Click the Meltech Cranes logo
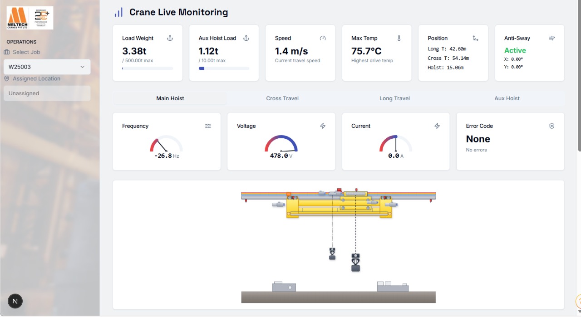Image resolution: width=581 pixels, height=317 pixels. coord(30,17)
